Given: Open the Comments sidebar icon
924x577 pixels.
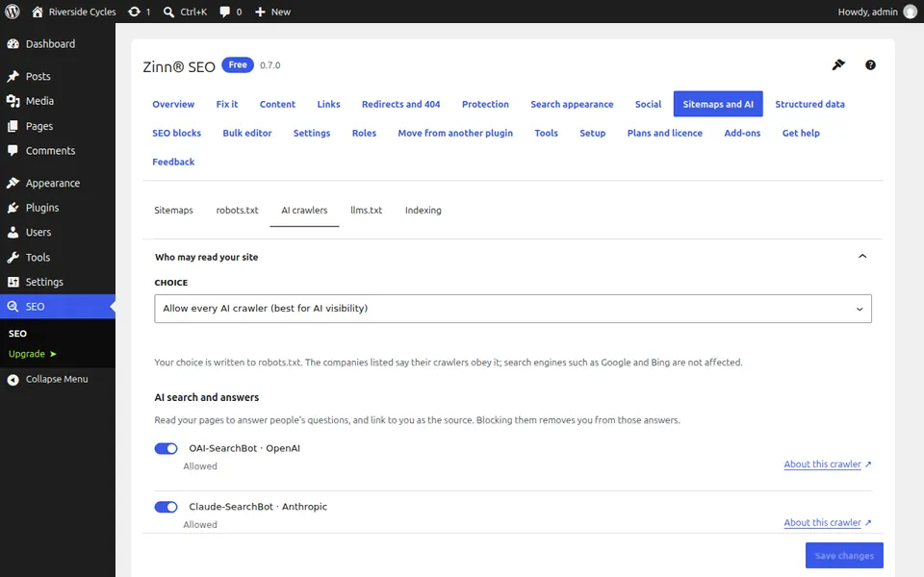Looking at the screenshot, I should 13,151.
